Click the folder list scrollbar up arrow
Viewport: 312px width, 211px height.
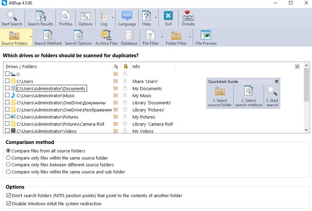click(x=307, y=65)
